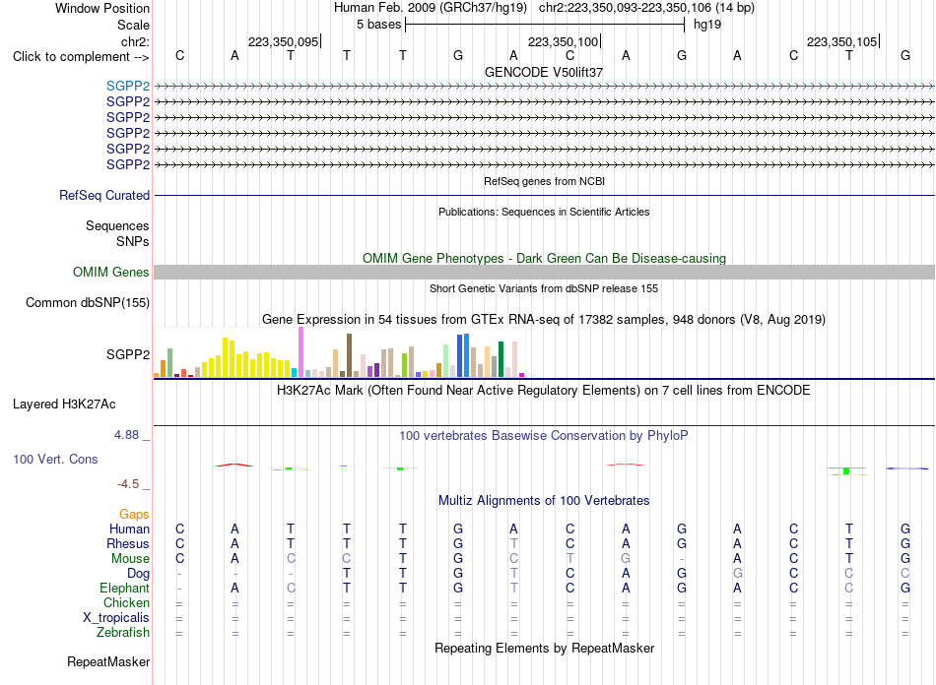Click the tallest pink bar in GTEx chart
Image resolution: width=936 pixels, height=685 pixels.
[301, 351]
